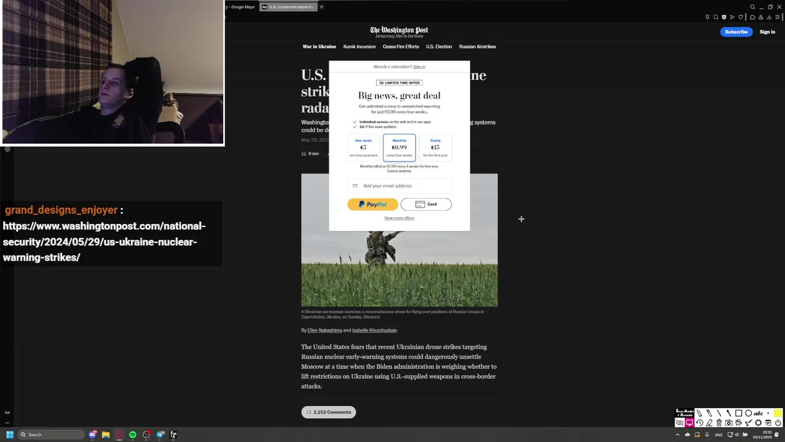Image resolution: width=785 pixels, height=442 pixels.
Task: Click the blue Subscribe button
Action: click(736, 32)
